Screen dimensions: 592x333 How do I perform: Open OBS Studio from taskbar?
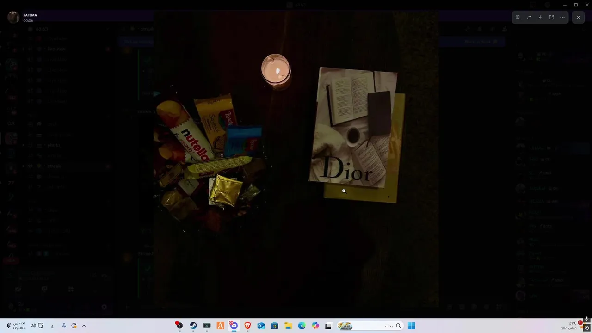click(x=179, y=326)
